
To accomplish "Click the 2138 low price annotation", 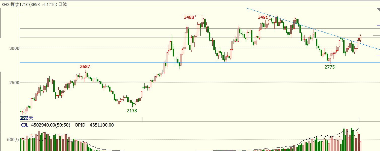I will click(x=132, y=110).
